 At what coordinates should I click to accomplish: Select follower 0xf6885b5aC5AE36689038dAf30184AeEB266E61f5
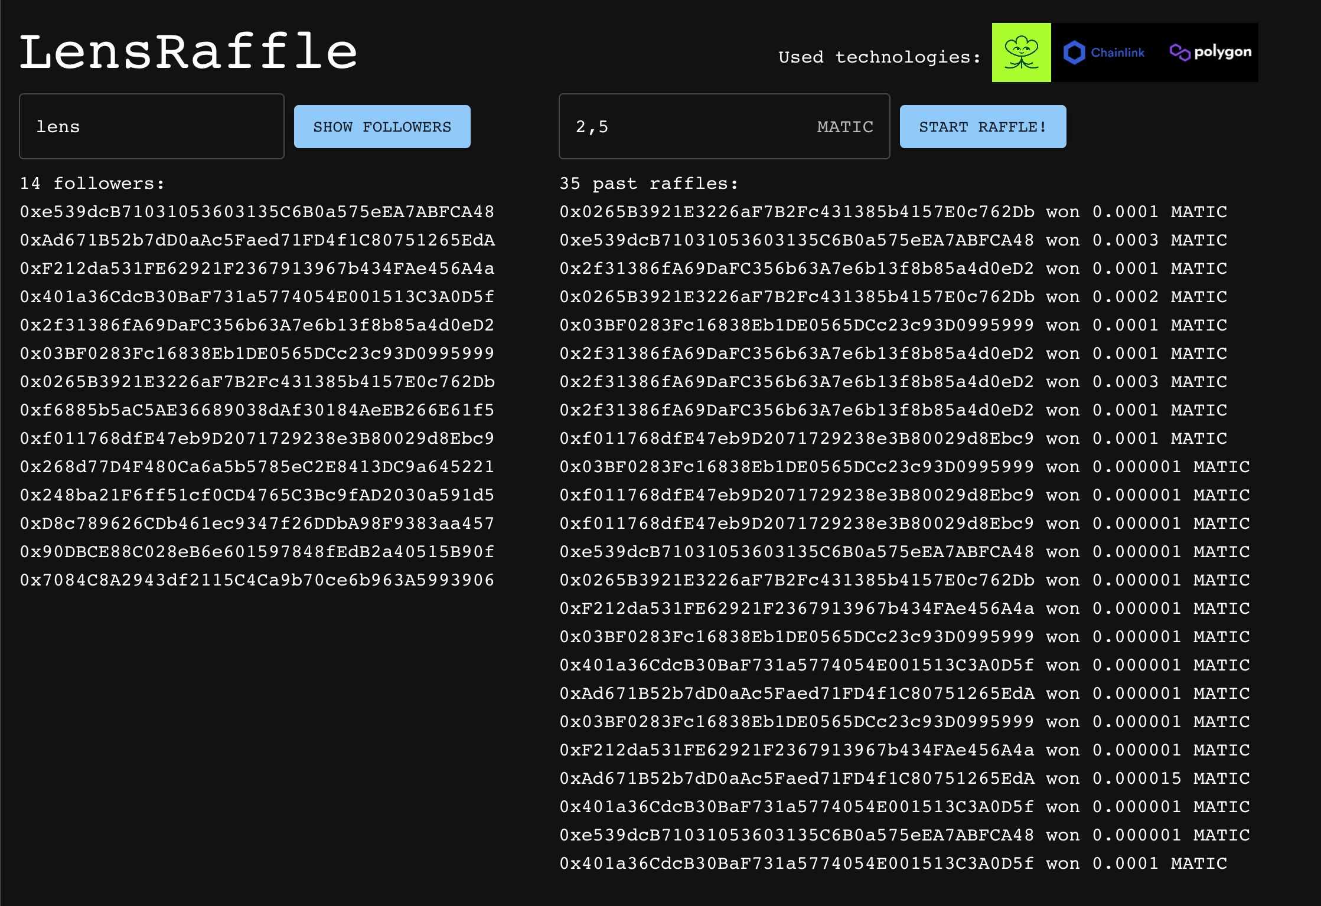(x=257, y=410)
